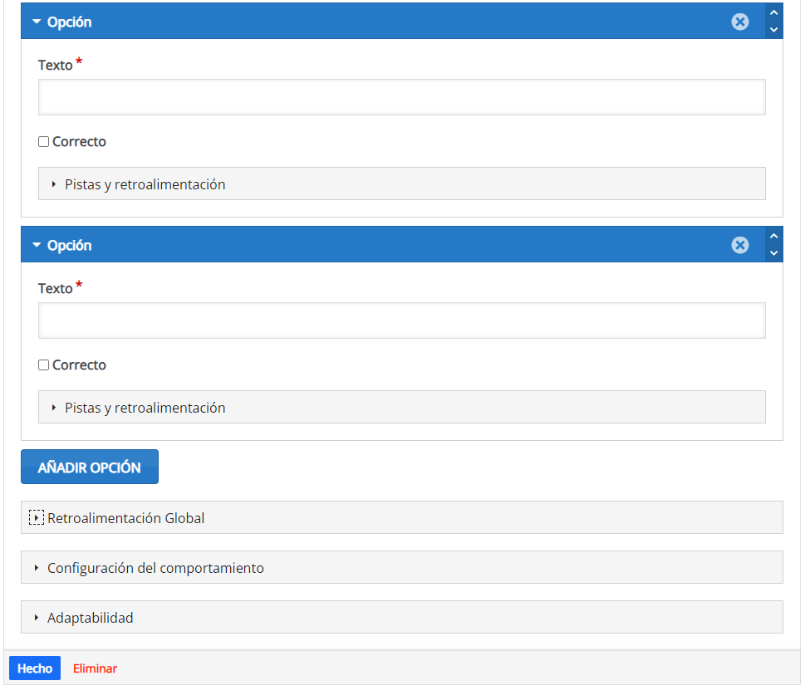This screenshot has height=690, width=805.
Task: Expand Configuración del comportamiento section
Action: click(155, 568)
